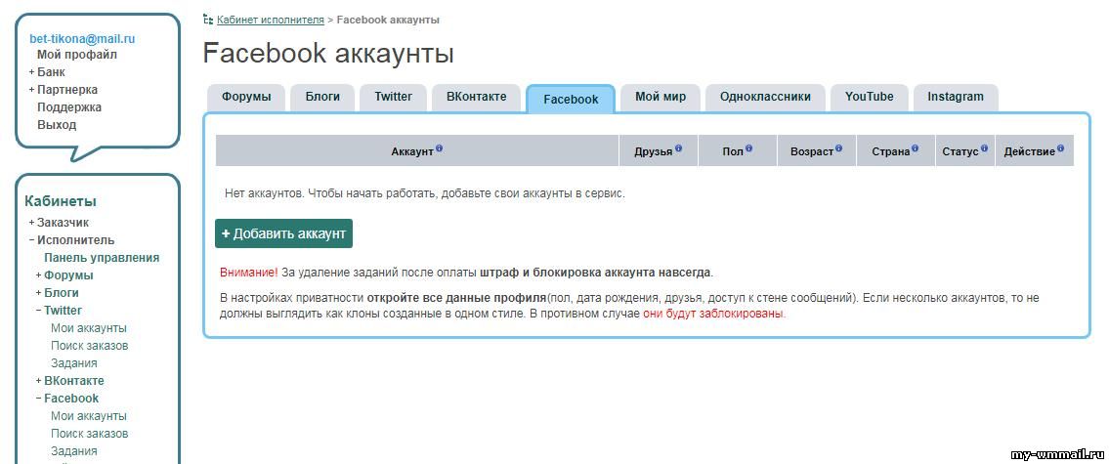Click the info icon next to Возраст header

pyautogui.click(x=838, y=148)
